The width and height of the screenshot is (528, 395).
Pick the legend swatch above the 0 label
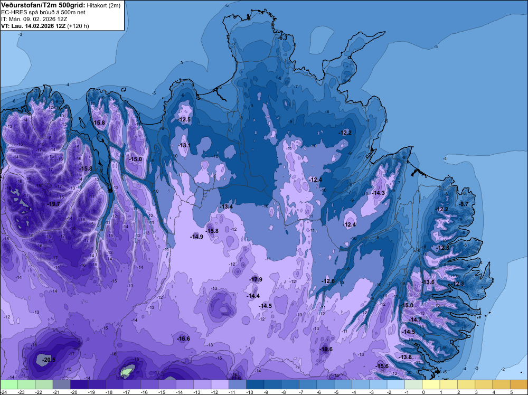[x=431, y=384]
